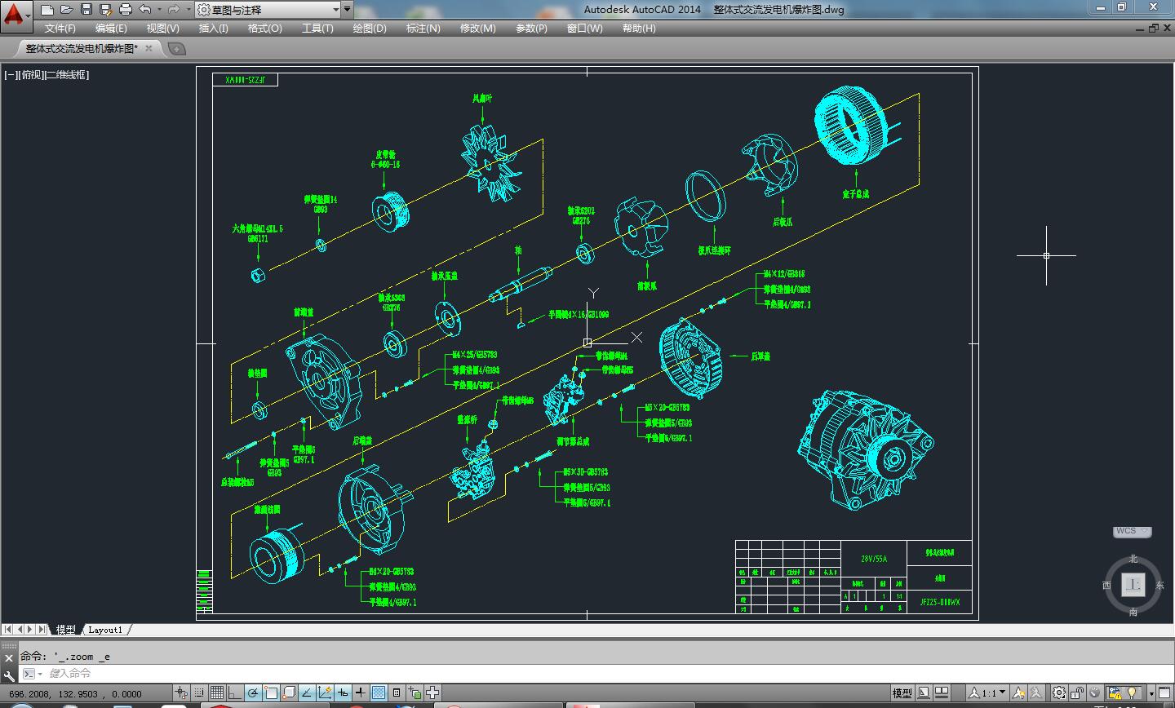The image size is (1175, 708).
Task: Plot the drawing using the printer icon
Action: tap(126, 10)
